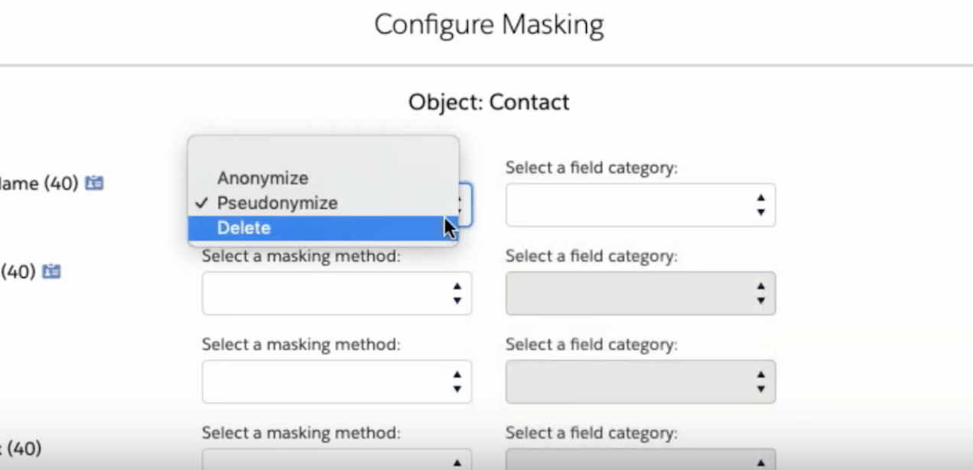Viewport: 973px width, 470px height.
Task: Open the third Select a field category dropdown
Action: [640, 381]
